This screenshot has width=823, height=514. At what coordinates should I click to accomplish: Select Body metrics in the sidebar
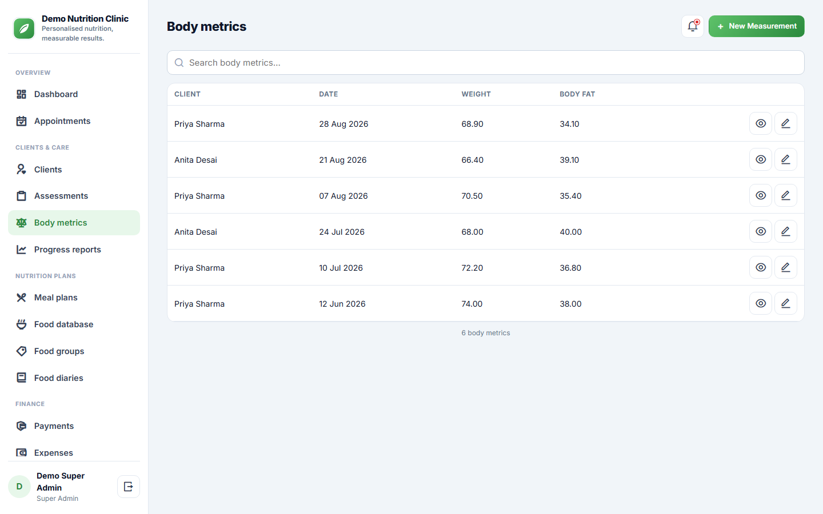point(74,223)
